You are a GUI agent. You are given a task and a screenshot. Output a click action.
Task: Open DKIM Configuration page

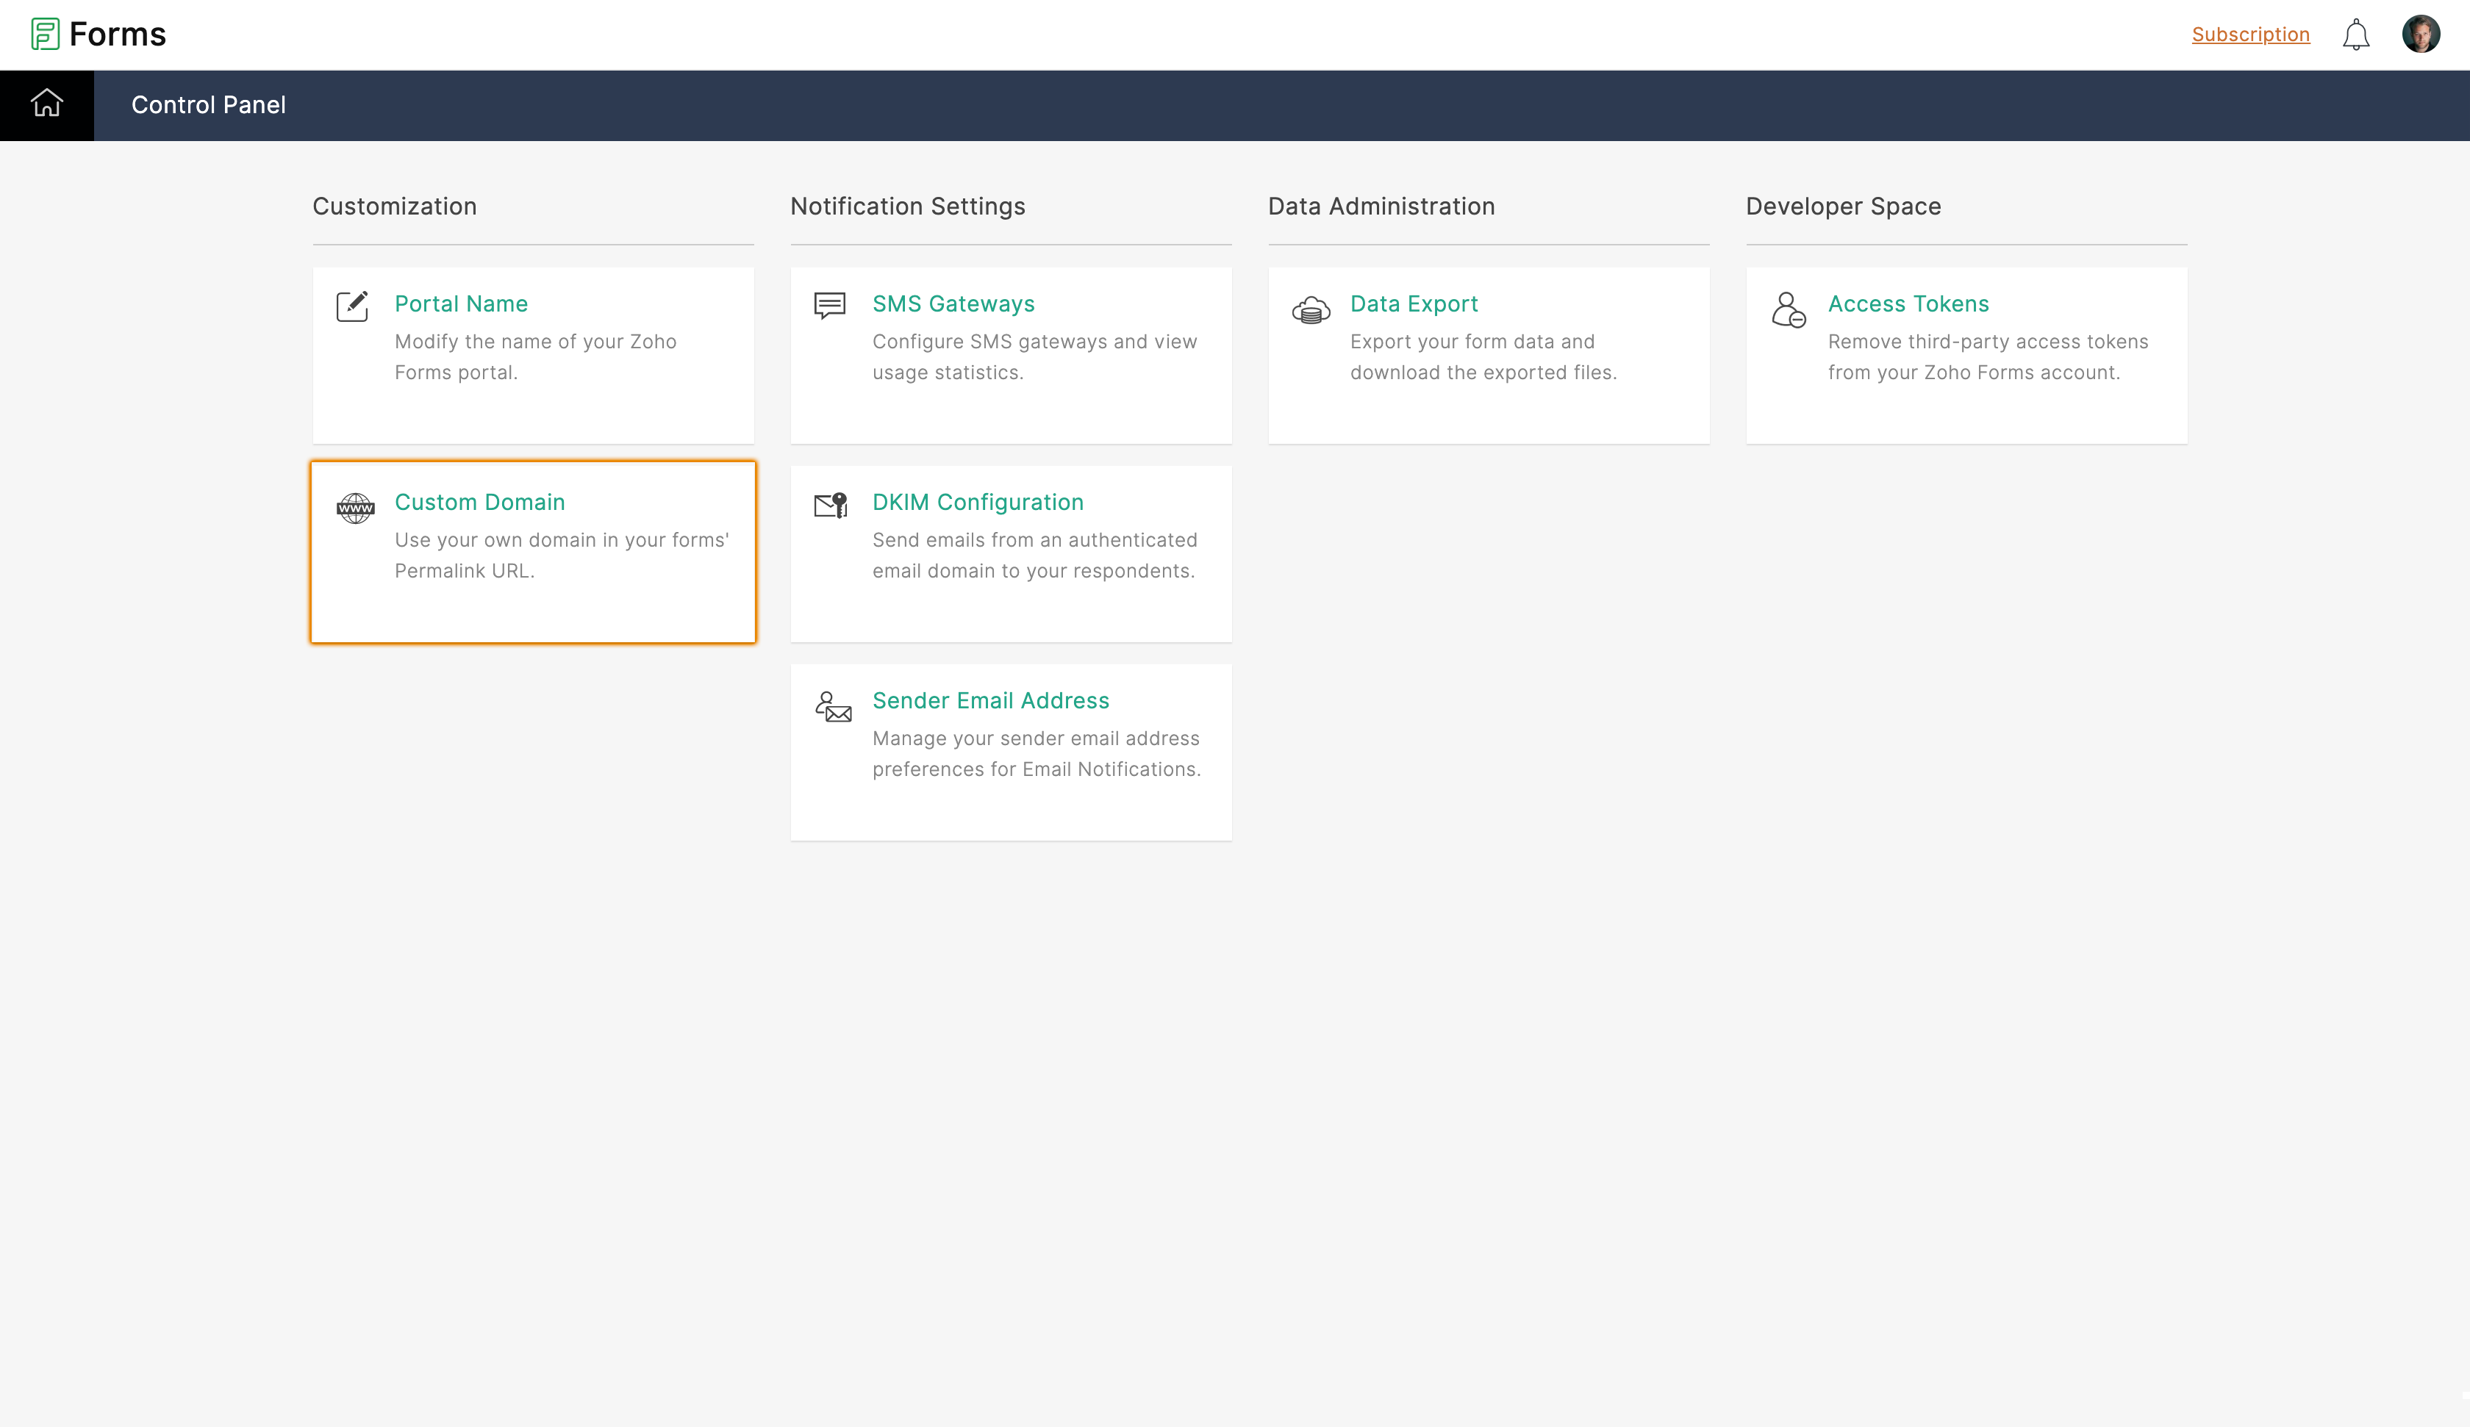[x=977, y=502]
